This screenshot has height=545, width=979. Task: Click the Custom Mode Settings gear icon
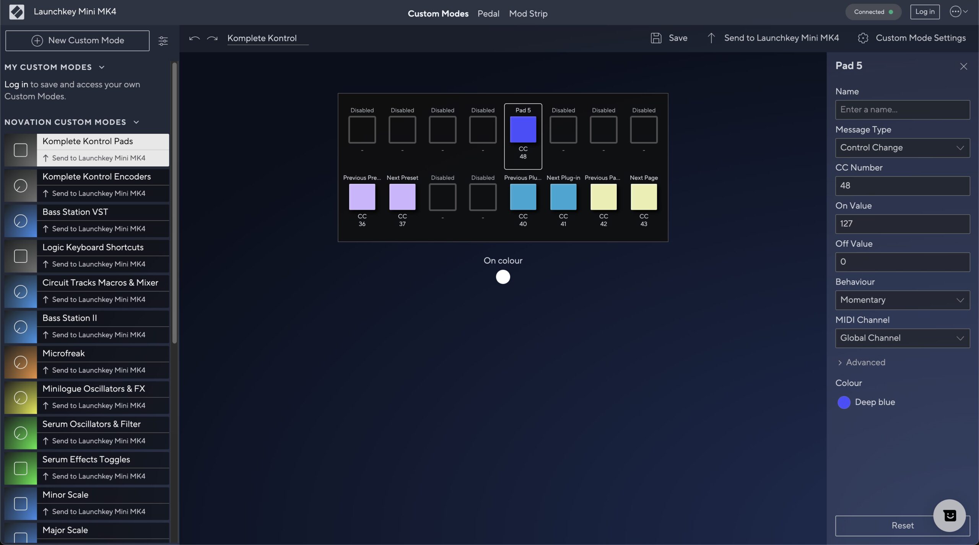click(x=863, y=38)
